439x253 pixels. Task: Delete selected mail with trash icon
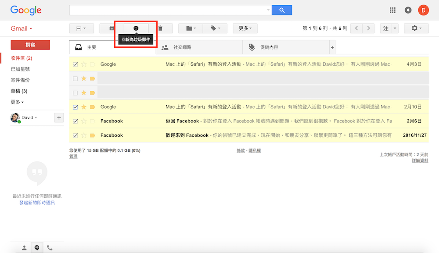[x=160, y=28]
